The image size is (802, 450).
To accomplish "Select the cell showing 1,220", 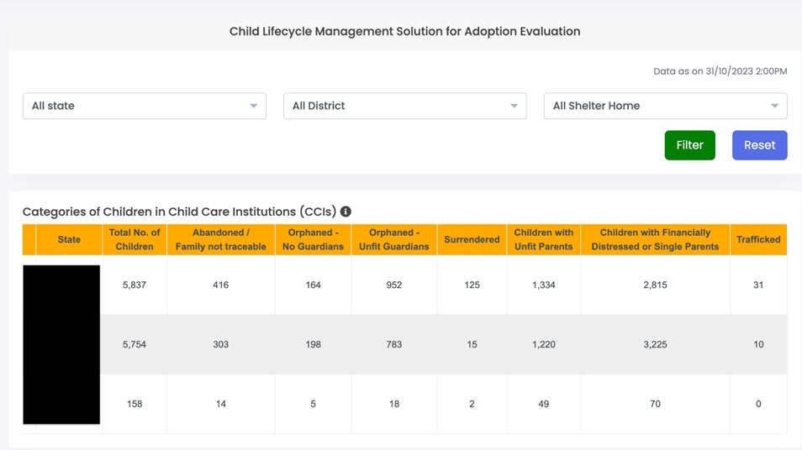I will [544, 344].
